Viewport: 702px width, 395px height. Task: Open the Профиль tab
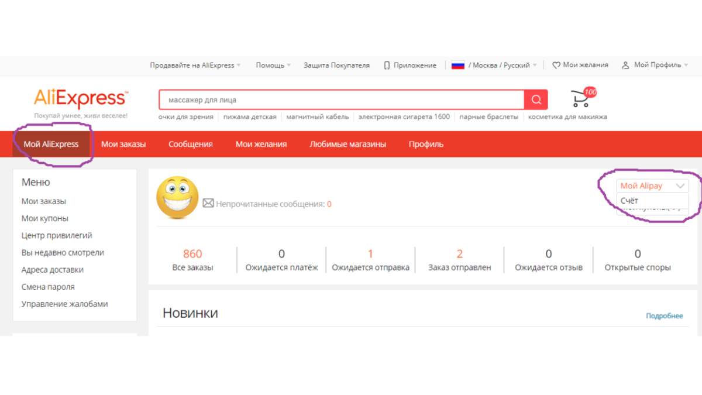coord(426,144)
